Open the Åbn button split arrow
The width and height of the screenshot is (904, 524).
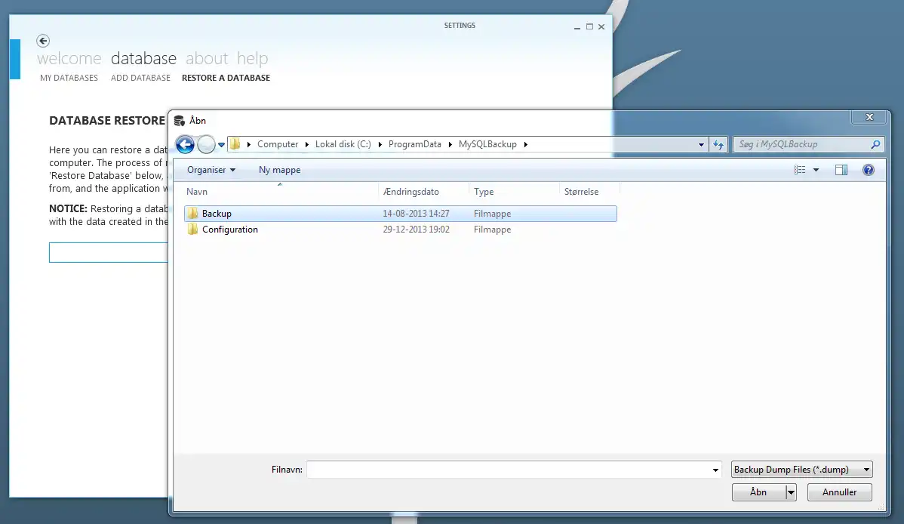coord(791,492)
